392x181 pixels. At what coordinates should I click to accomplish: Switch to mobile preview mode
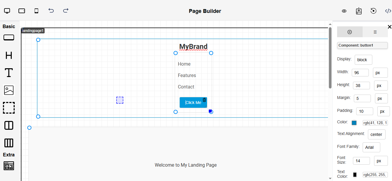[x=36, y=11]
